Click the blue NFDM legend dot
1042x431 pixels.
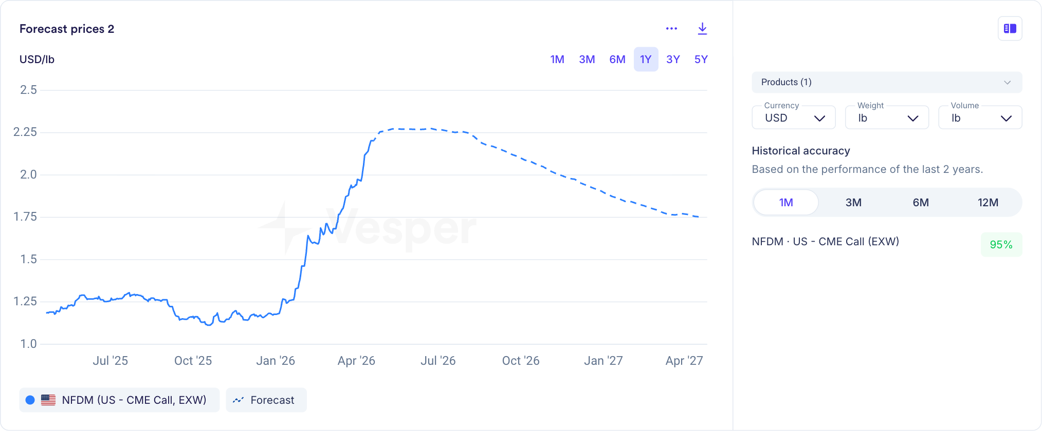30,400
